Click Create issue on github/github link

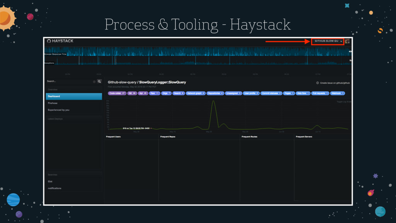tap(335, 83)
